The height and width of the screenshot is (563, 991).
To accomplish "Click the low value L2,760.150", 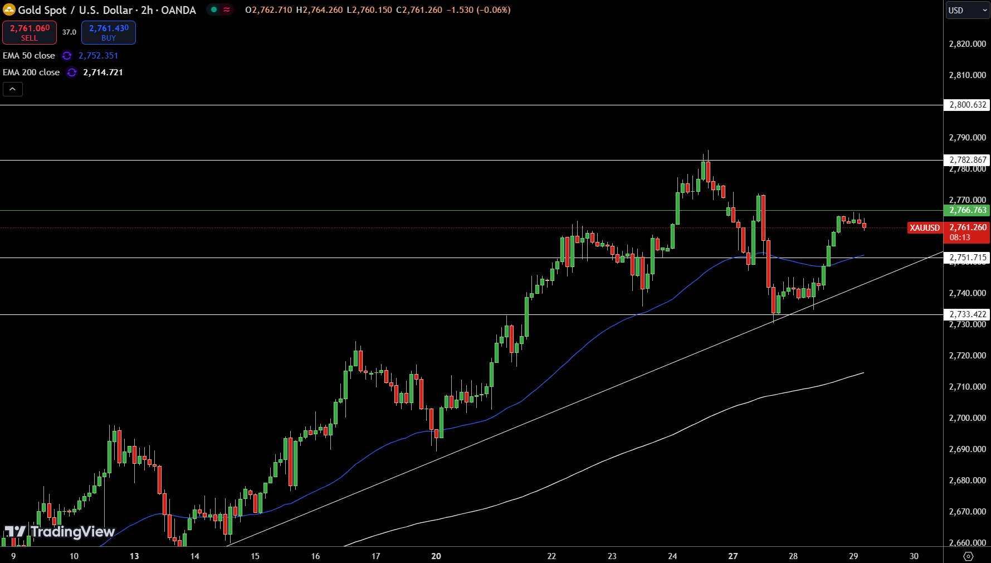I will [369, 10].
